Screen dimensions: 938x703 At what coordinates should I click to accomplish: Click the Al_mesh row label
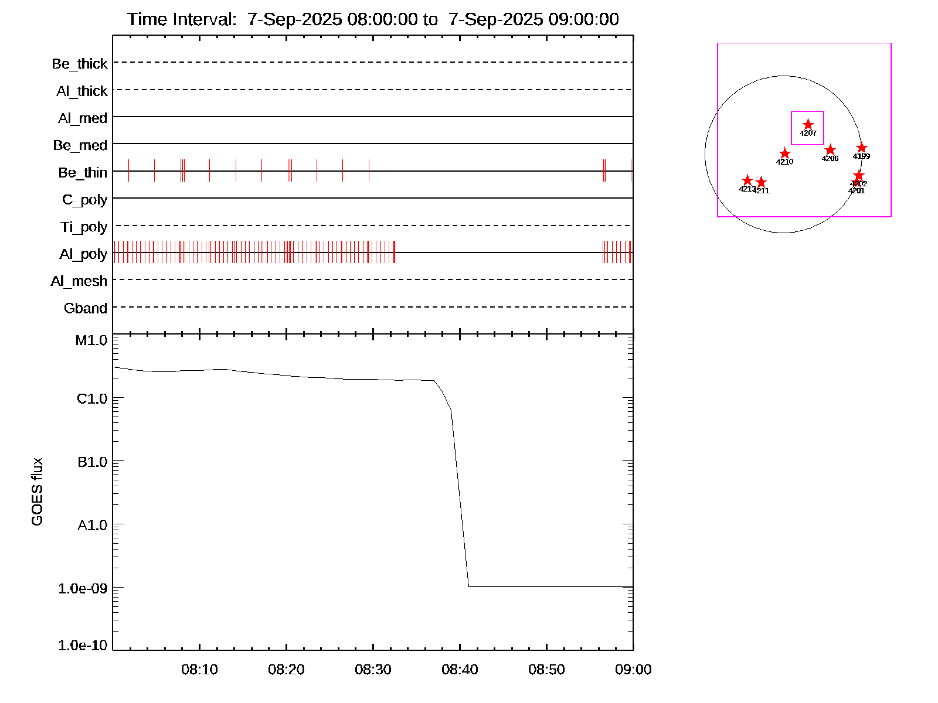click(79, 282)
